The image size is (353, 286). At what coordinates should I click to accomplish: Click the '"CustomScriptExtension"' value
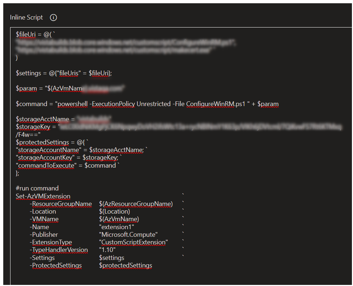coord(133,243)
